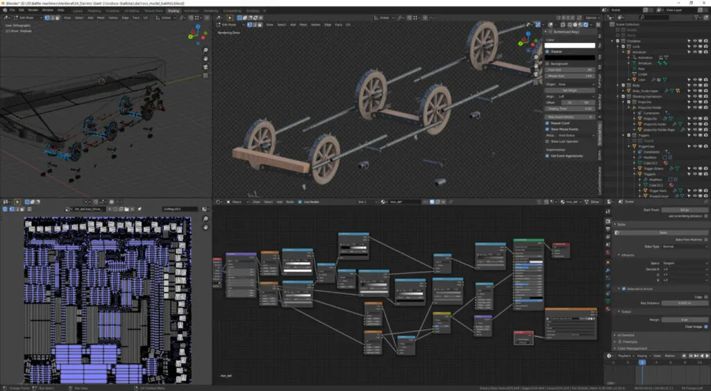This screenshot has width=711, height=391.
Task: Open the Align Left dropdown
Action: [x=576, y=96]
